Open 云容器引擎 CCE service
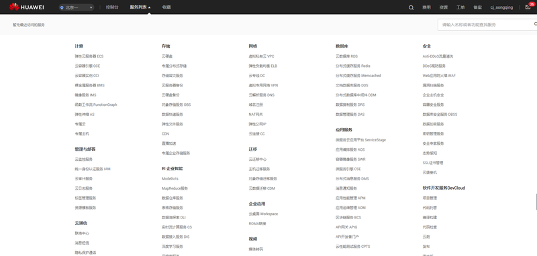The width and height of the screenshot is (537, 256). (87, 66)
